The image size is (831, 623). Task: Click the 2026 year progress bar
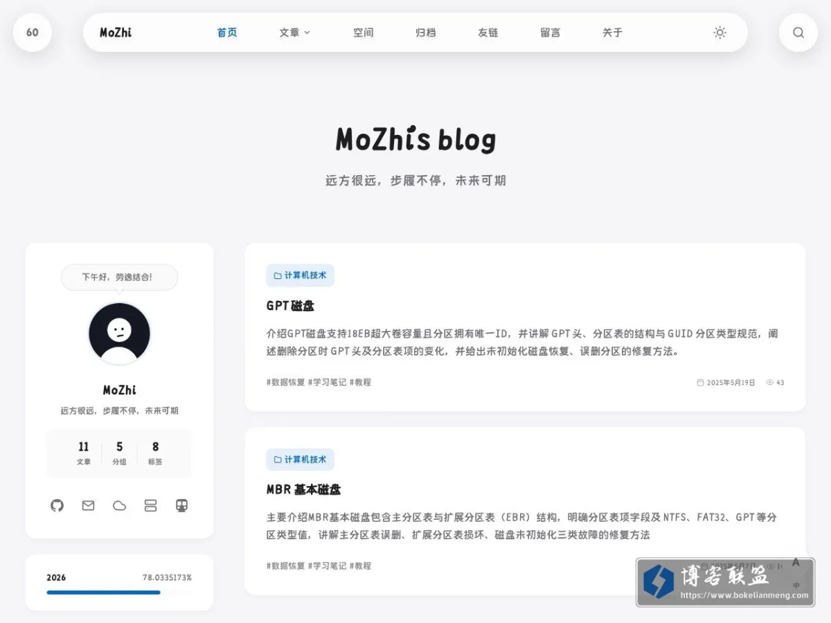(119, 593)
